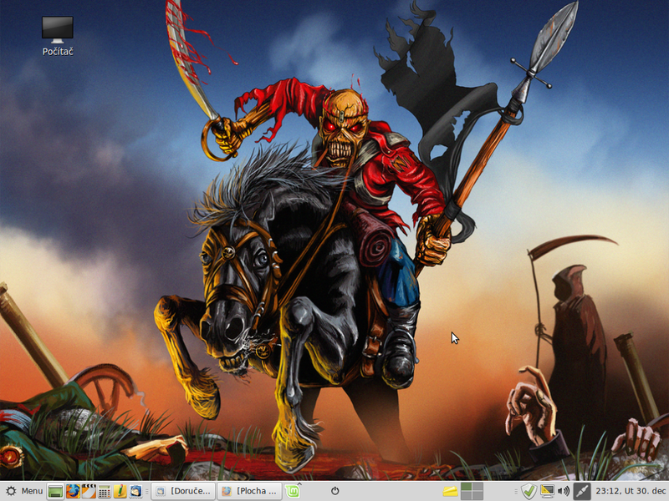Click the power shutdown icon

click(334, 491)
